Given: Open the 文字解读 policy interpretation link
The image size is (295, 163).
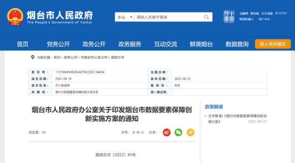Looking at the screenshot, I should point(237,119).
